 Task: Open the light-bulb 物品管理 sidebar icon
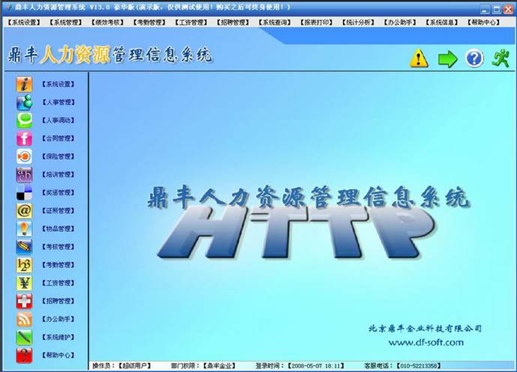(25, 229)
